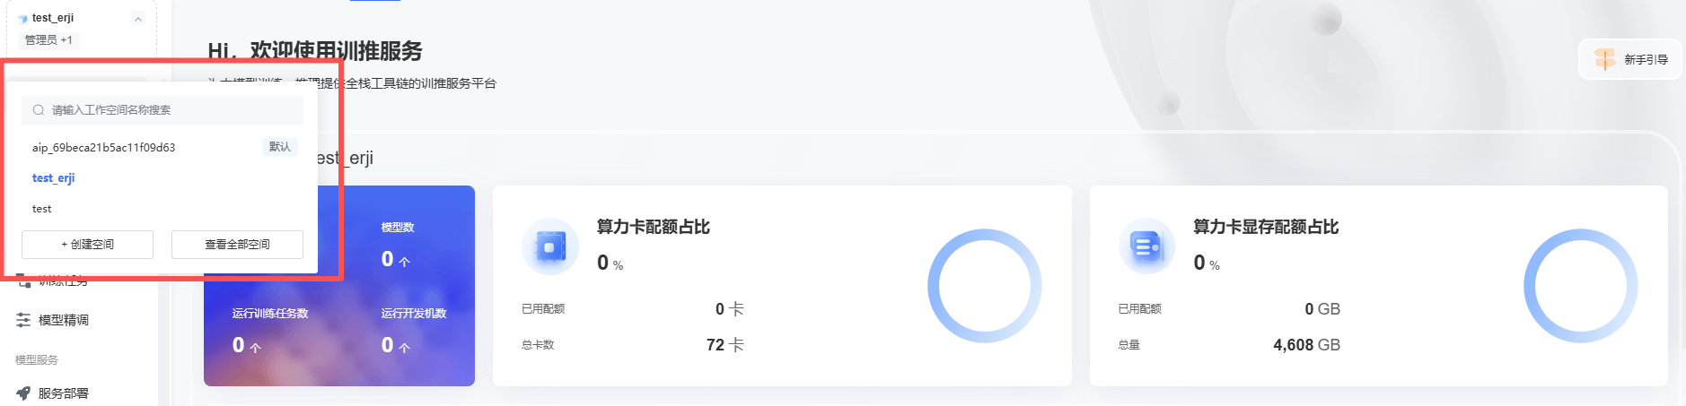
Task: Click the 新手引导 guide icon
Action: pos(1604,59)
